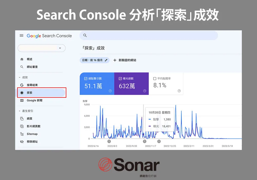Toggle the 曝光總數 checkbox
Viewport: 257px width, 180px height.
[120, 79]
